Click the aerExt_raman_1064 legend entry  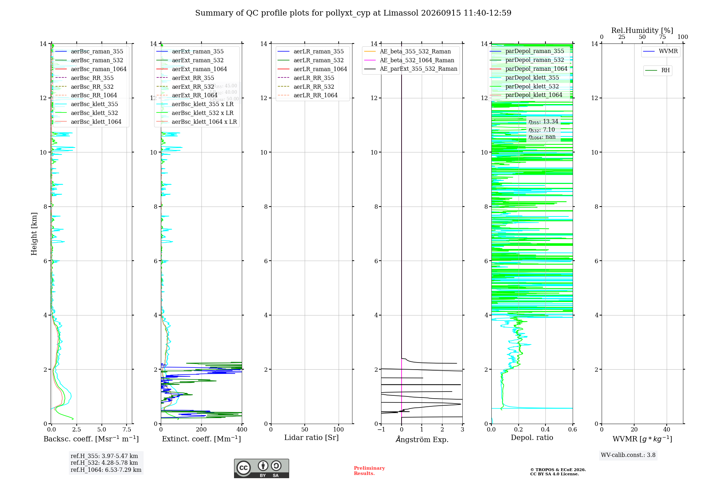click(192, 69)
